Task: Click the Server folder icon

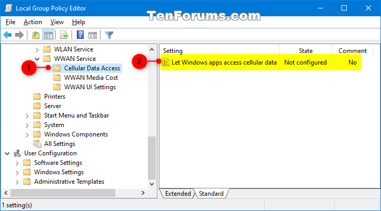Action: click(x=37, y=106)
